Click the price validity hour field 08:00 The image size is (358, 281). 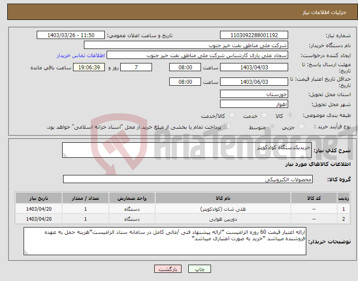click(x=185, y=82)
